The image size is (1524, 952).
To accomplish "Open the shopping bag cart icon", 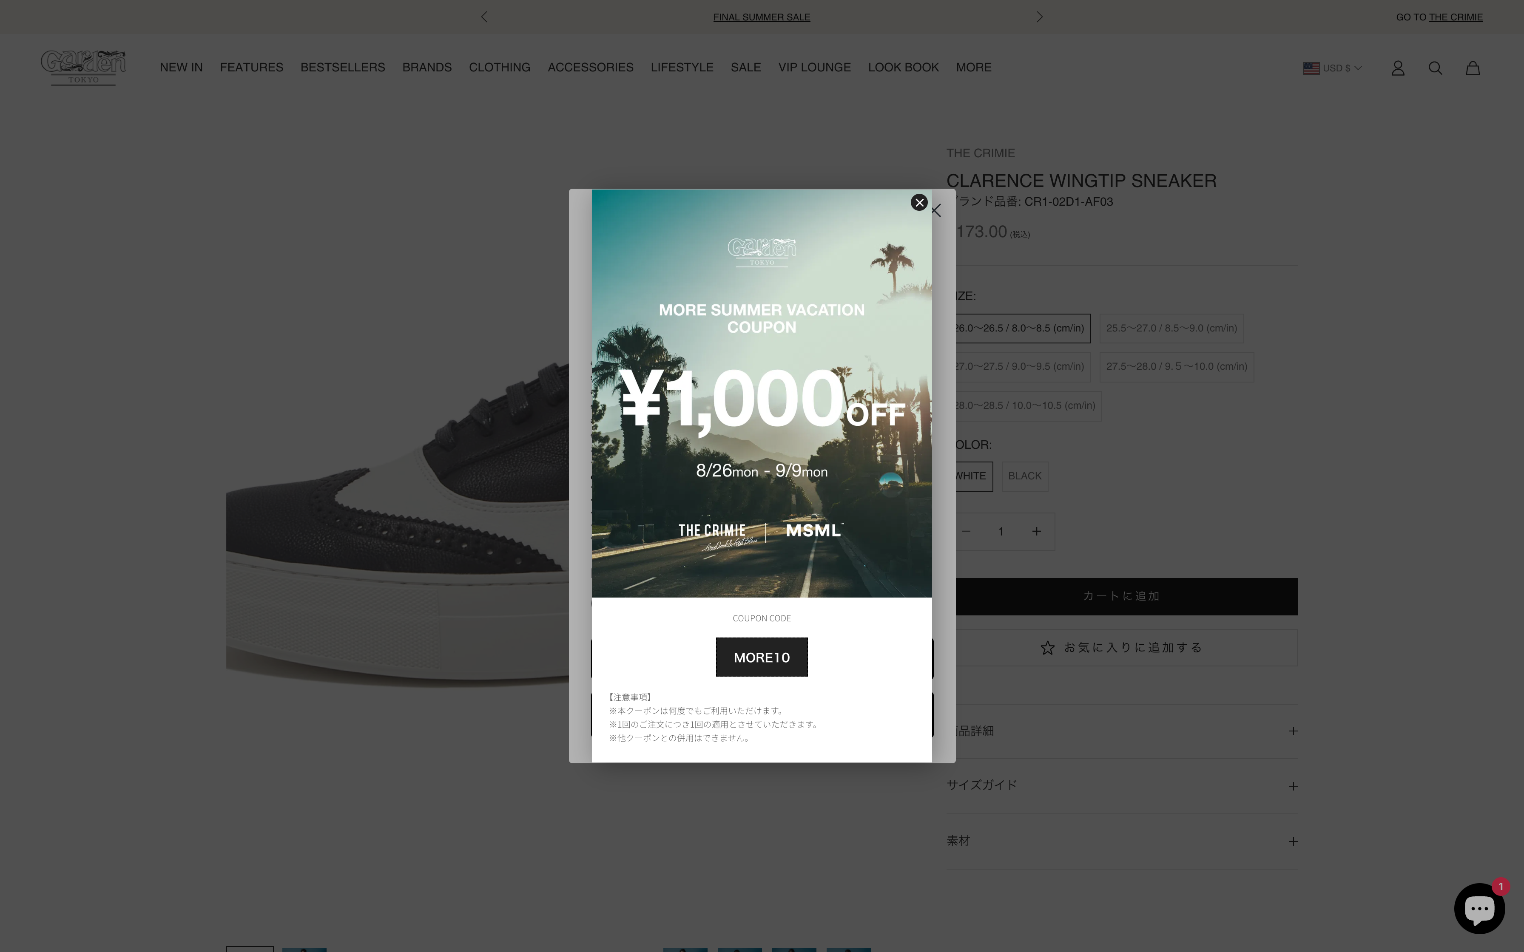I will pos(1473,68).
